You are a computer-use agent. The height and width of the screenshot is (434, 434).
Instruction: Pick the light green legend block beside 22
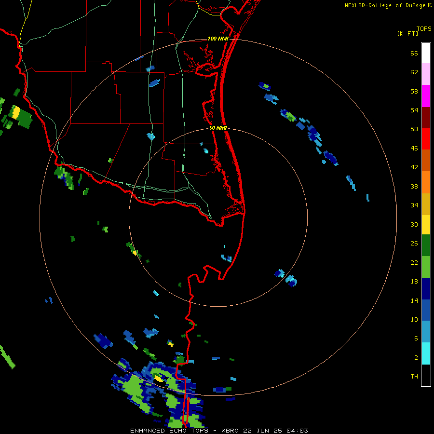[x=426, y=267]
